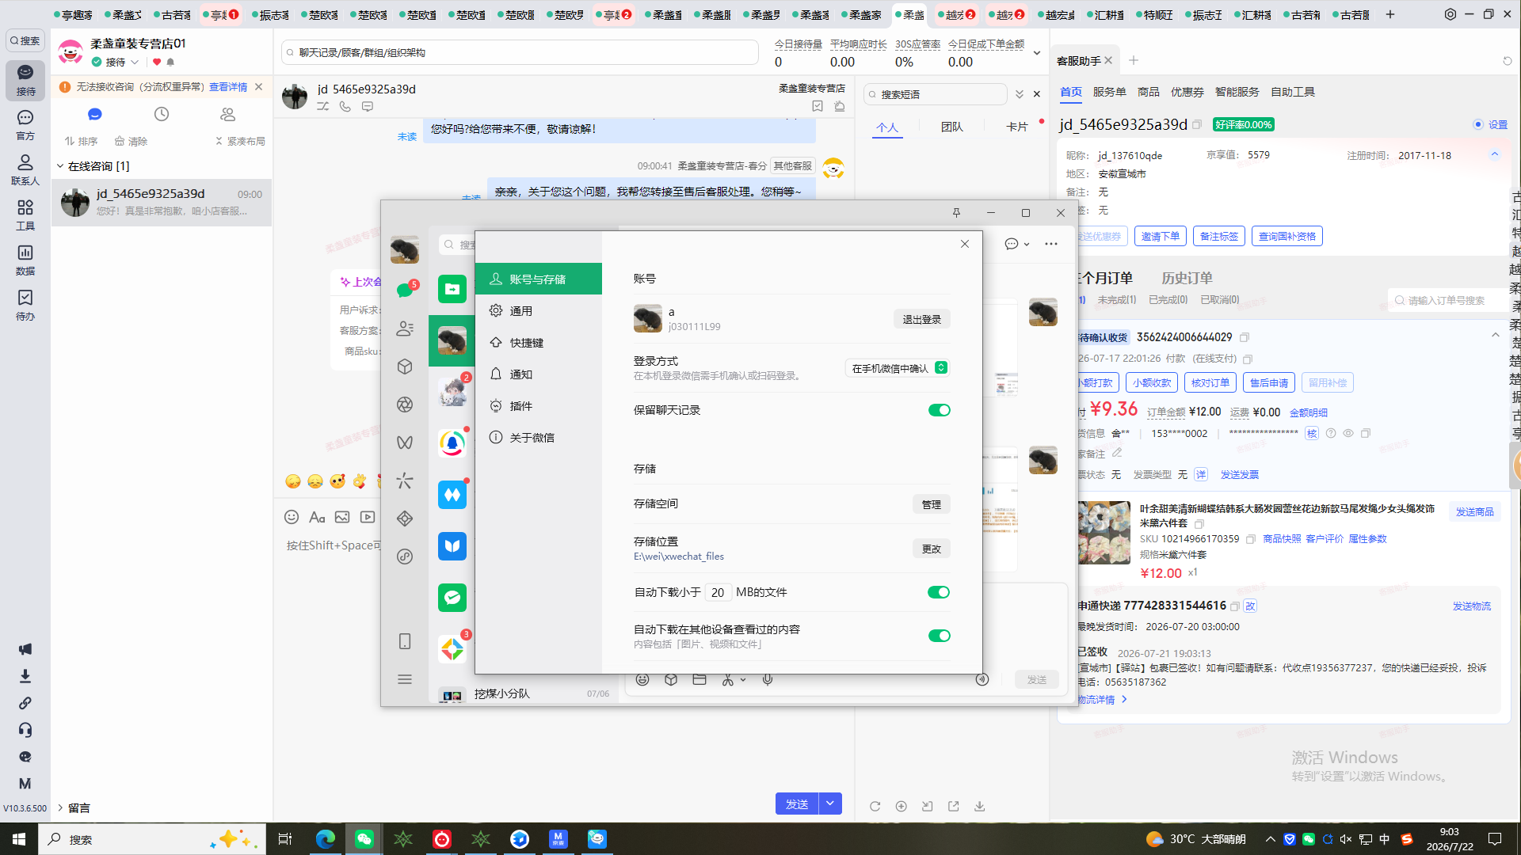Click 管理 storage space button
The height and width of the screenshot is (855, 1521).
932,504
